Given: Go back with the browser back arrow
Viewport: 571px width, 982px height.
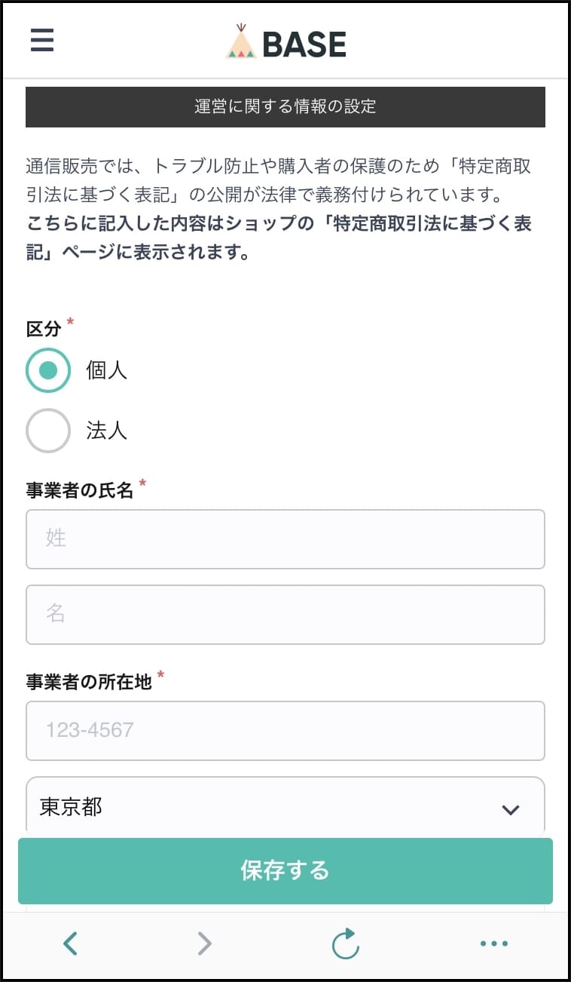Looking at the screenshot, I should pyautogui.click(x=70, y=943).
